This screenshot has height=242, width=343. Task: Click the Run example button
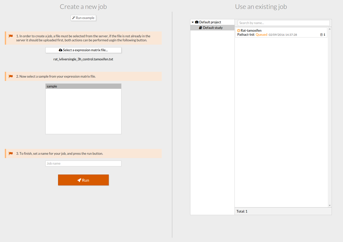pos(83,18)
